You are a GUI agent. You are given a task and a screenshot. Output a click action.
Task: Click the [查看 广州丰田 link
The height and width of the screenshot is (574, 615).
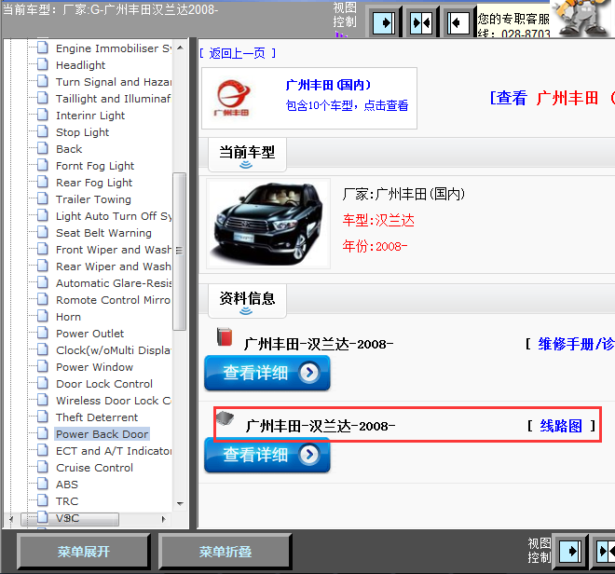(x=553, y=98)
